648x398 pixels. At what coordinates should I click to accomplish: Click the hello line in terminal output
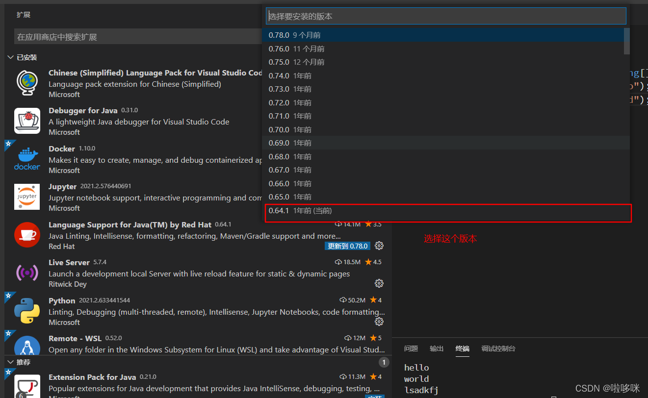[416, 368]
